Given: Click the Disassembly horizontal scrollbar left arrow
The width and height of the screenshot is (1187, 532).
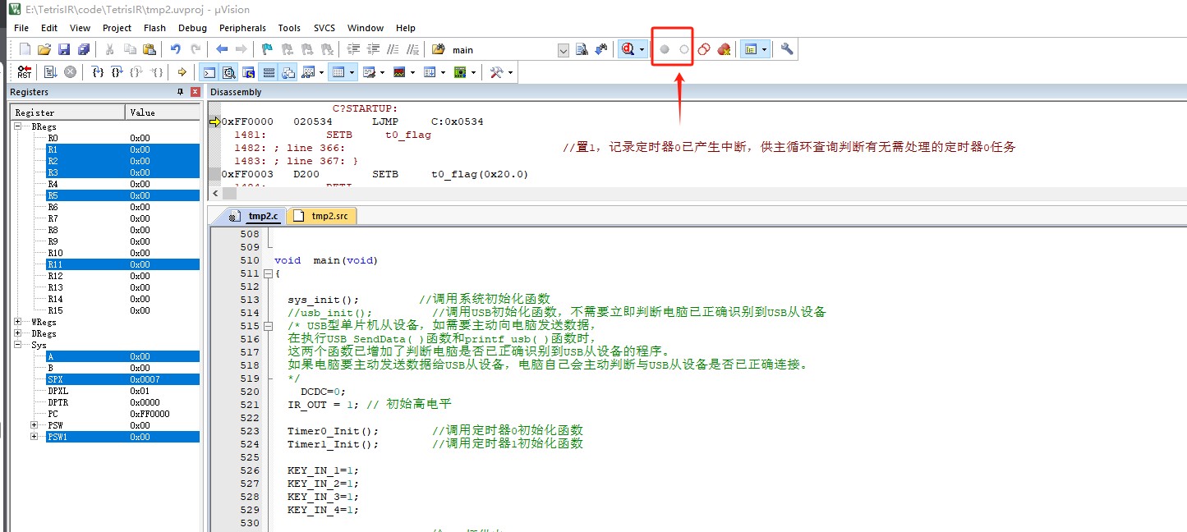Looking at the screenshot, I should point(216,194).
